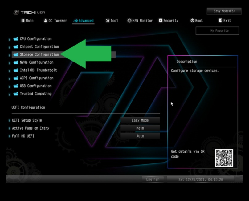Open UEFI Setup Style value dropdown

(x=140, y=120)
